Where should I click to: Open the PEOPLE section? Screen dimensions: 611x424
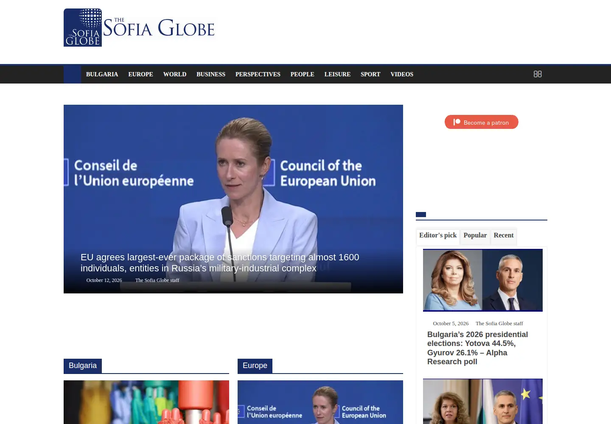303,74
